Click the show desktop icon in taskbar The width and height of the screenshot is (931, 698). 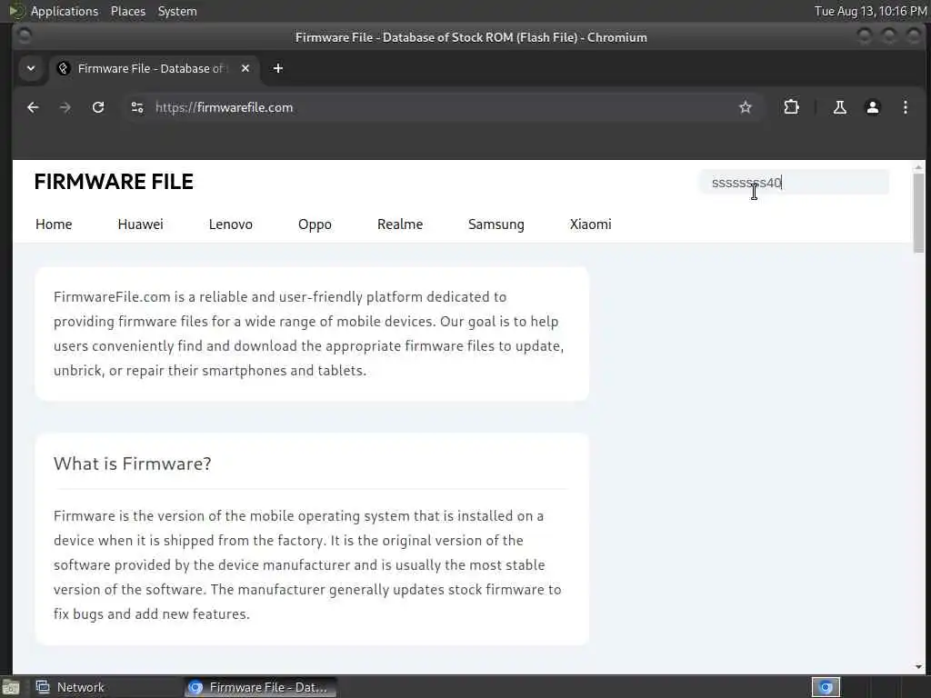coord(11,687)
